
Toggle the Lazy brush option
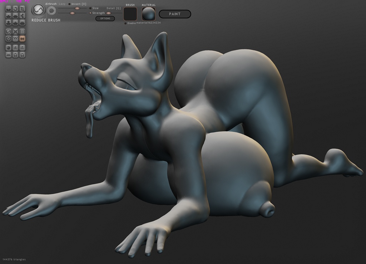(x=62, y=4)
